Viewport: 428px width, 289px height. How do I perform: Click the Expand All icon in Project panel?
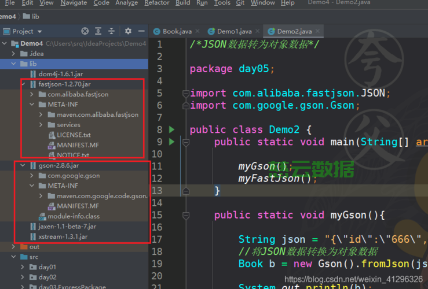tap(100, 31)
